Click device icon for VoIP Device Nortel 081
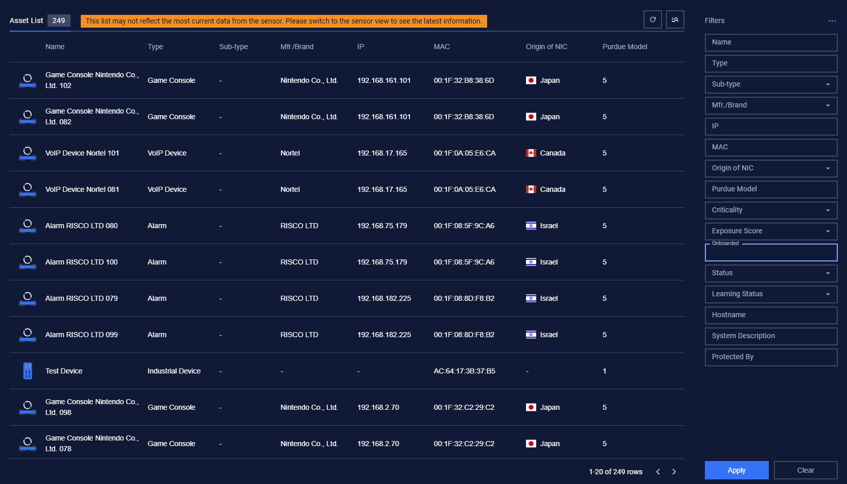Screen dimensions: 847x484 pyautogui.click(x=28, y=189)
